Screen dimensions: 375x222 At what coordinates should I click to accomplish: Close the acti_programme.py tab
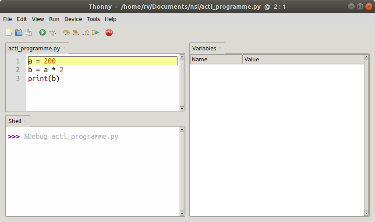coord(64,48)
